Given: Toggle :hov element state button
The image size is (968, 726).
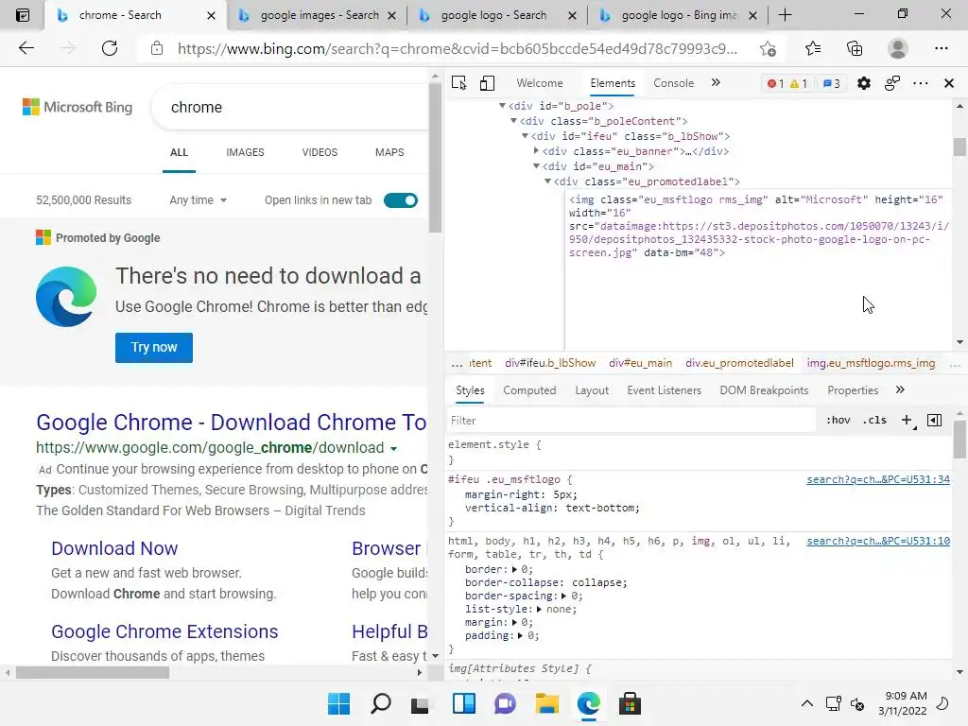Looking at the screenshot, I should tap(838, 420).
